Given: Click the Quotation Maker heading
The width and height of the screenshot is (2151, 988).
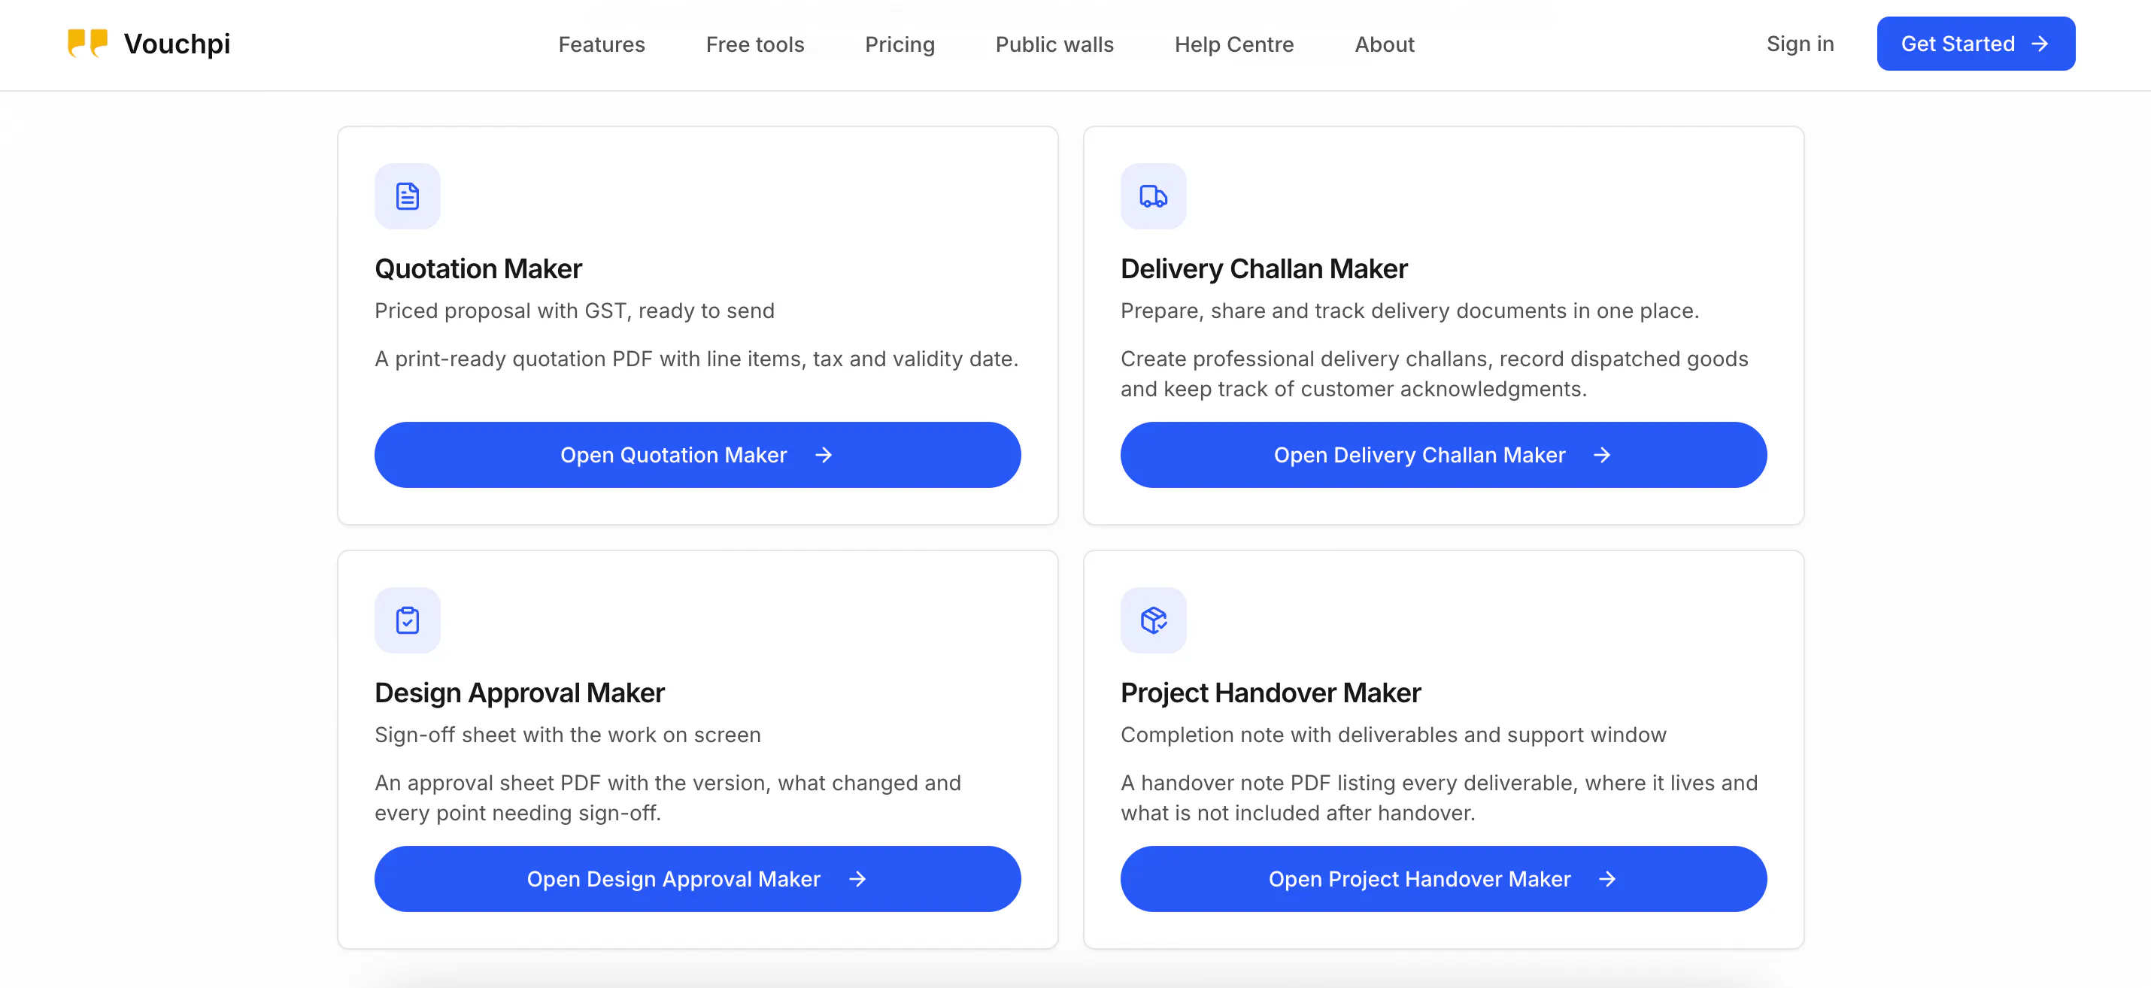Looking at the screenshot, I should point(478,268).
